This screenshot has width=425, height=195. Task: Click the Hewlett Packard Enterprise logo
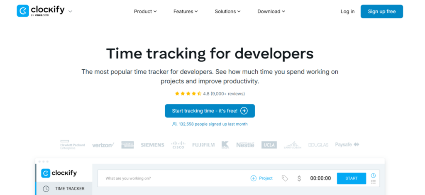click(x=73, y=145)
